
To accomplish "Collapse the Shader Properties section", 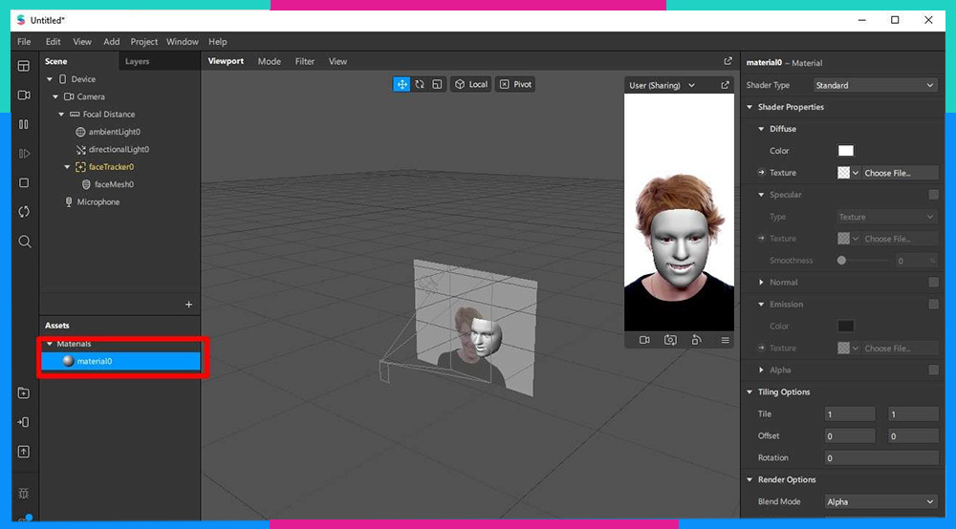I will pyautogui.click(x=750, y=107).
